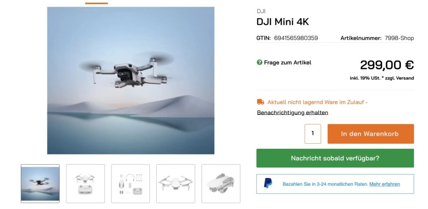The height and width of the screenshot is (209, 428).
Task: Add item with In den Warenkorb button
Action: [371, 134]
